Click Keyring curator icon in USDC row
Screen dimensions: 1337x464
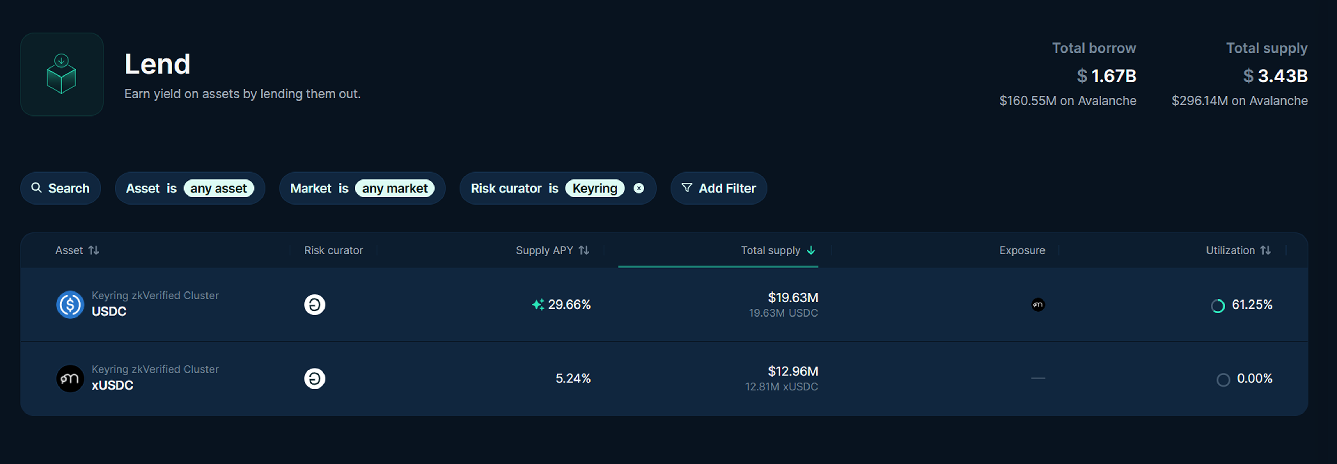(314, 304)
